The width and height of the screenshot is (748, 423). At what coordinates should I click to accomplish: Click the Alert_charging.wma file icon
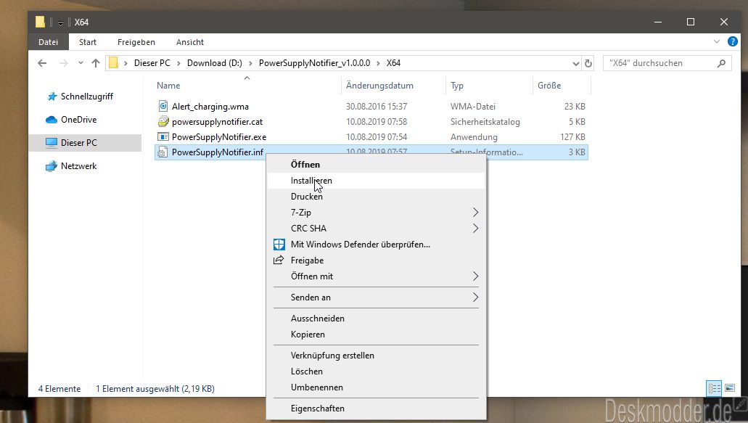point(163,107)
